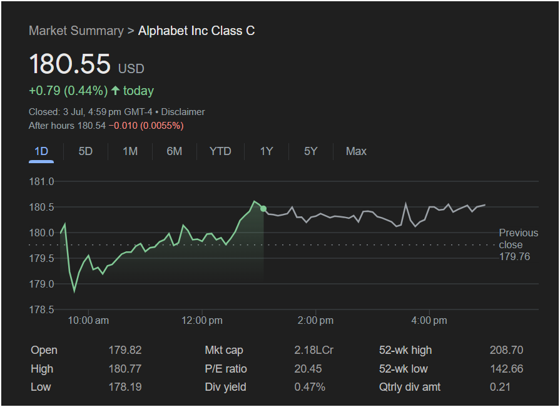This screenshot has height=407, width=560.
Task: Select the market cap value 2.18LCr
Action: (x=313, y=350)
